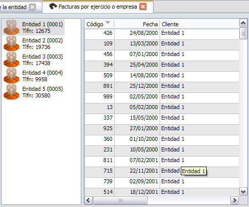Click date 10/05/2000 cell
This screenshot has width=249, height=207.
[x=137, y=151]
